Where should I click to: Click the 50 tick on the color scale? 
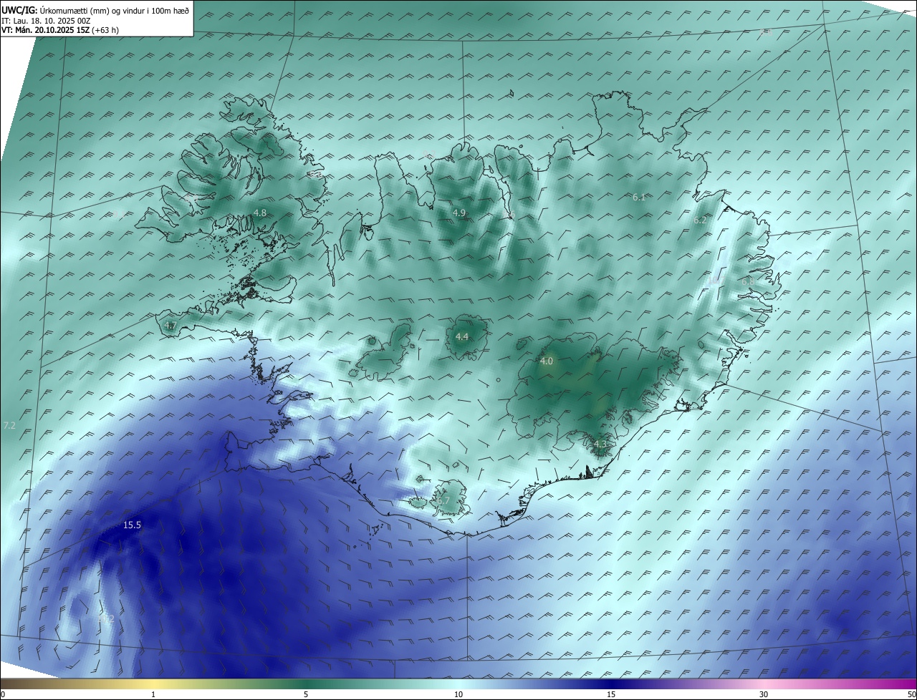coord(911,694)
